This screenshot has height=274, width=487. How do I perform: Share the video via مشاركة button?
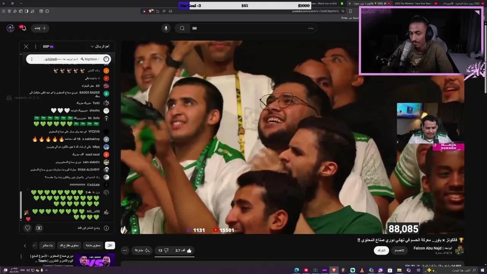pyautogui.click(x=142, y=250)
